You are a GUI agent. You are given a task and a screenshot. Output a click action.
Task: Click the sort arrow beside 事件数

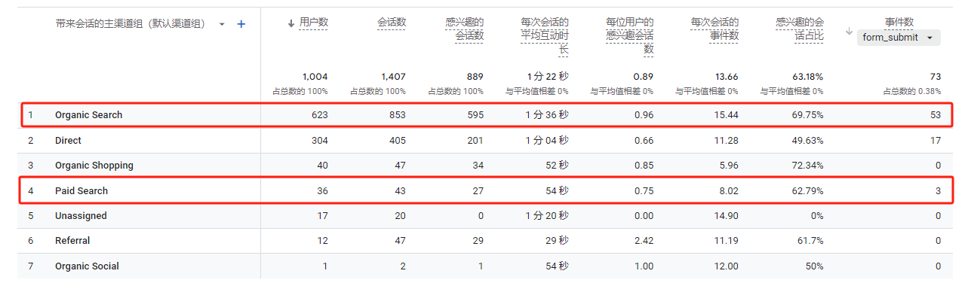click(x=850, y=31)
